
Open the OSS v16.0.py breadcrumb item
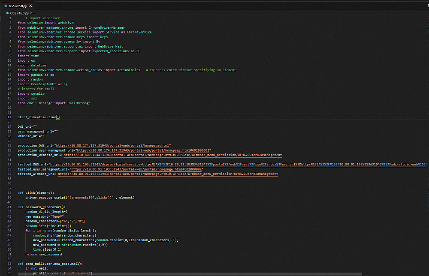19,13
